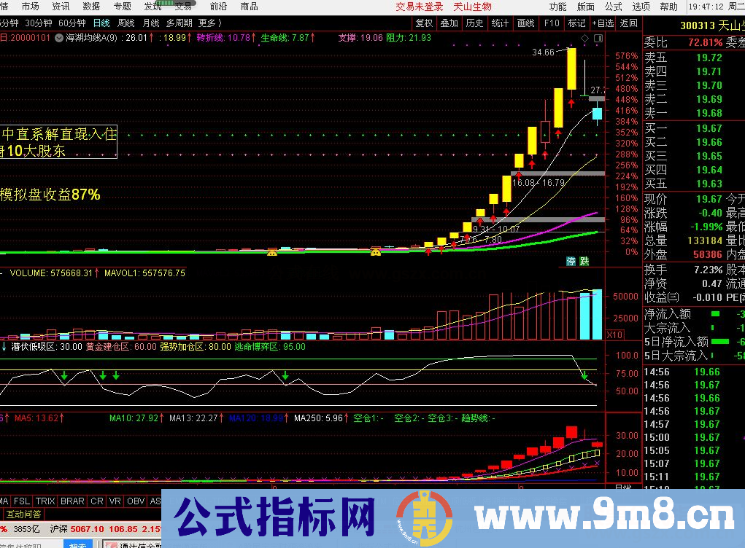Click the 委比 72.81% ratio indicator
Screen dimensions: 745x548
686,43
